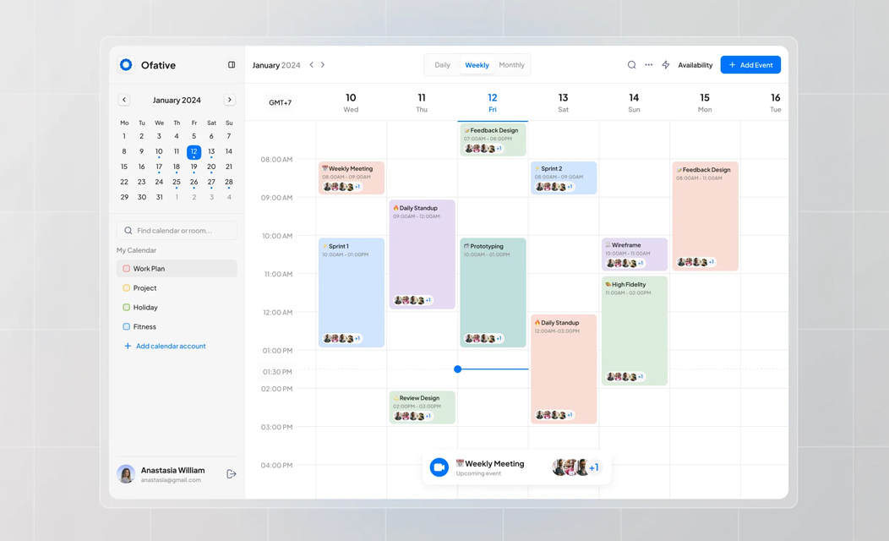
Task: Click Anastasia William's profile avatar
Action: pyautogui.click(x=126, y=474)
